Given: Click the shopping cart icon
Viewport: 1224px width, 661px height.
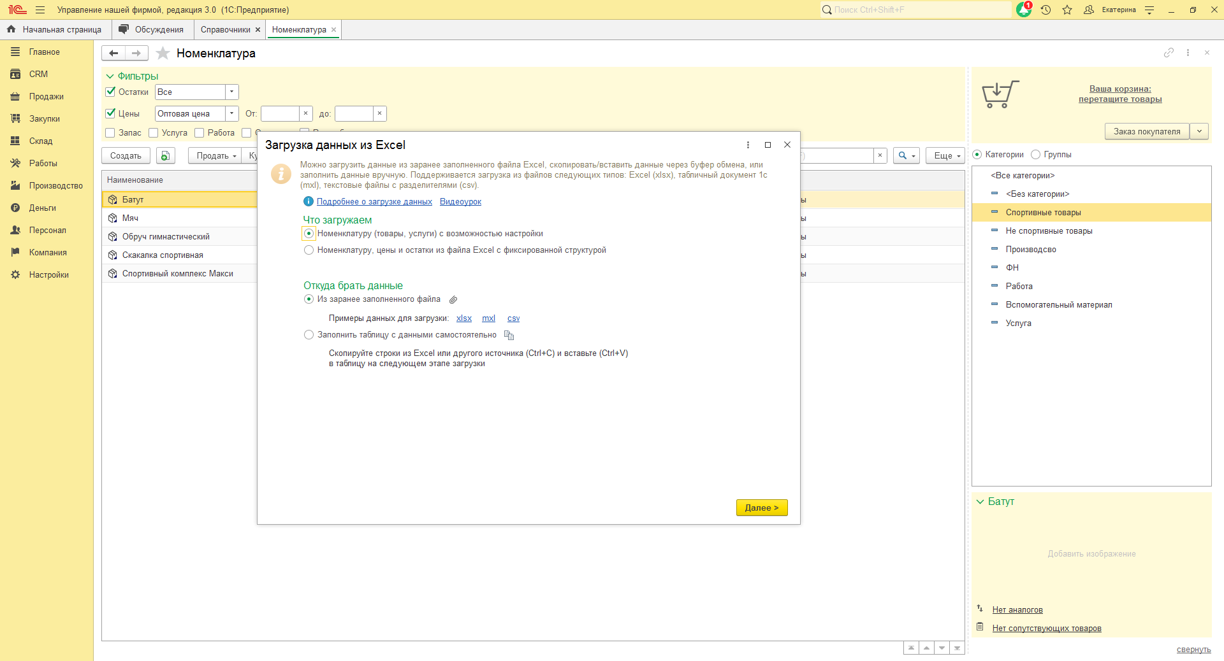Looking at the screenshot, I should click(1000, 95).
